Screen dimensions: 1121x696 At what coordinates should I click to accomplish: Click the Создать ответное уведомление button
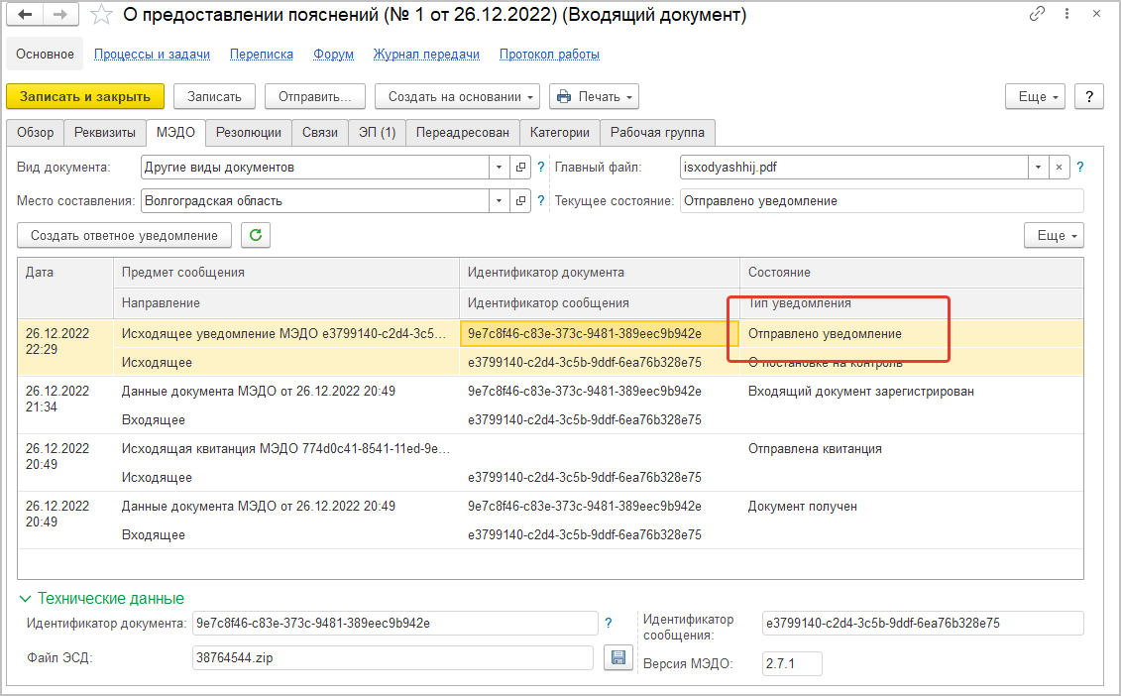click(x=124, y=235)
